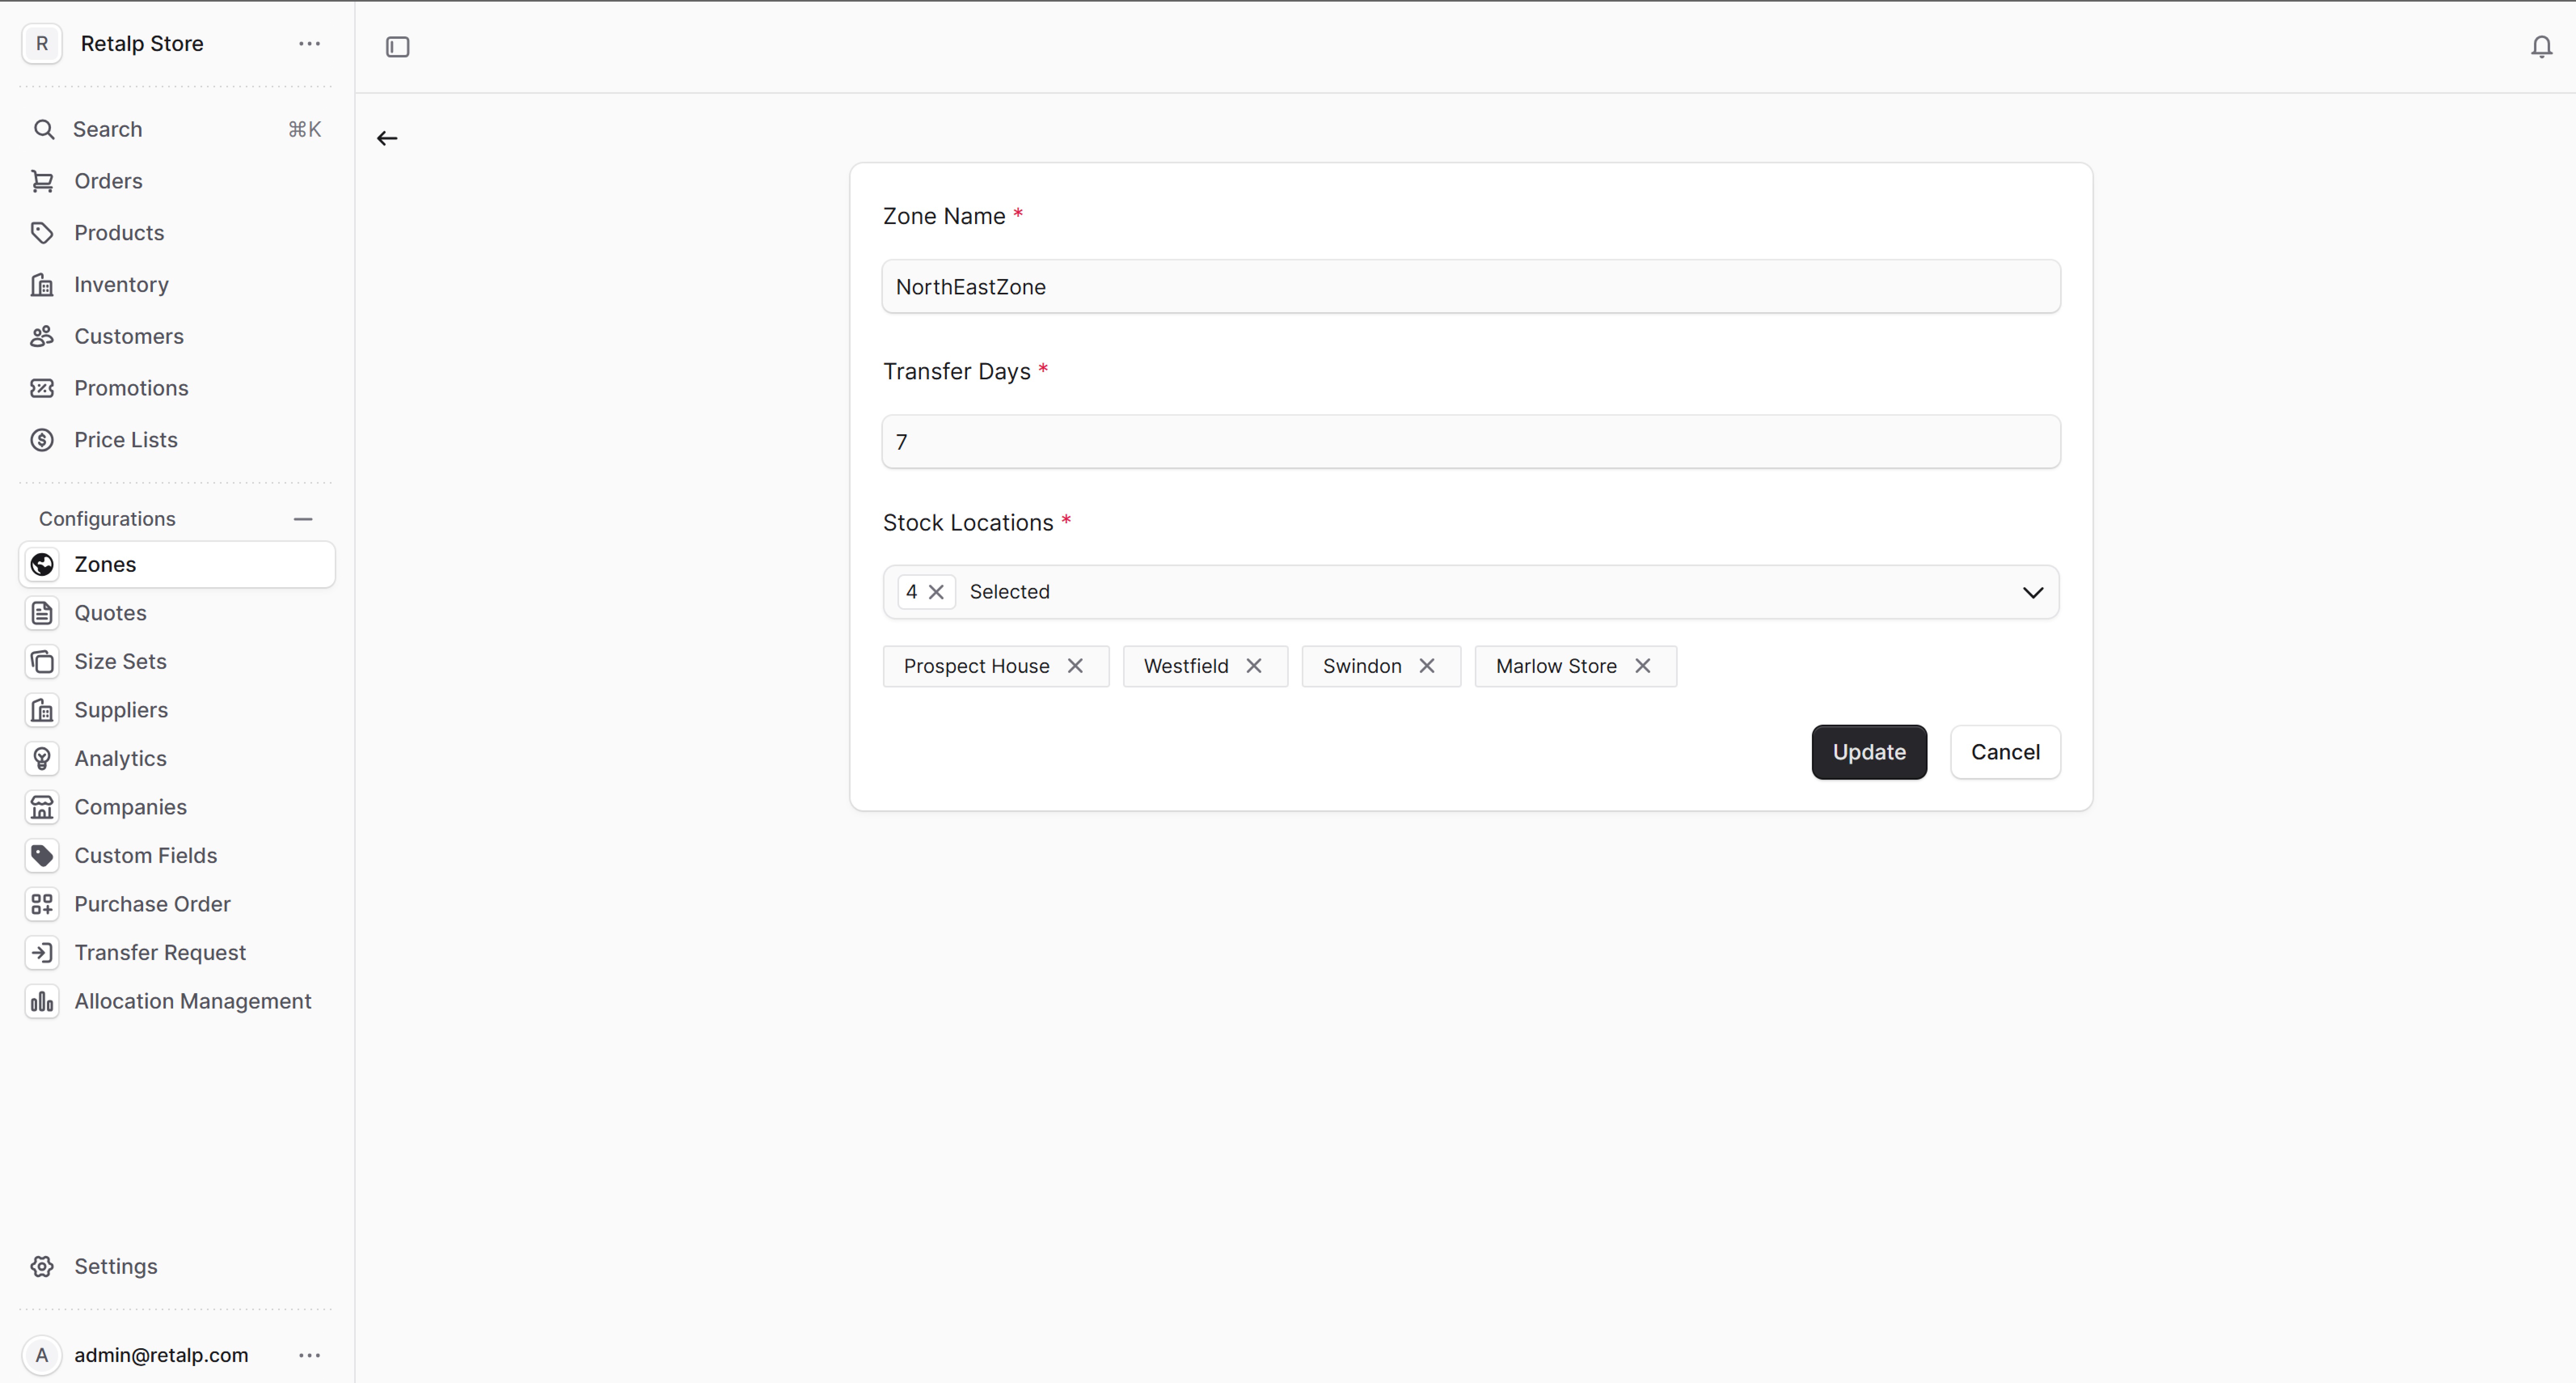This screenshot has height=1383, width=2576.
Task: Open Retalp Store options menu
Action: [x=310, y=44]
